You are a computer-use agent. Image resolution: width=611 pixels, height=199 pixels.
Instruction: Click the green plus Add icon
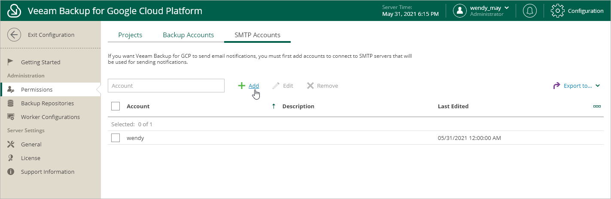[x=242, y=86]
